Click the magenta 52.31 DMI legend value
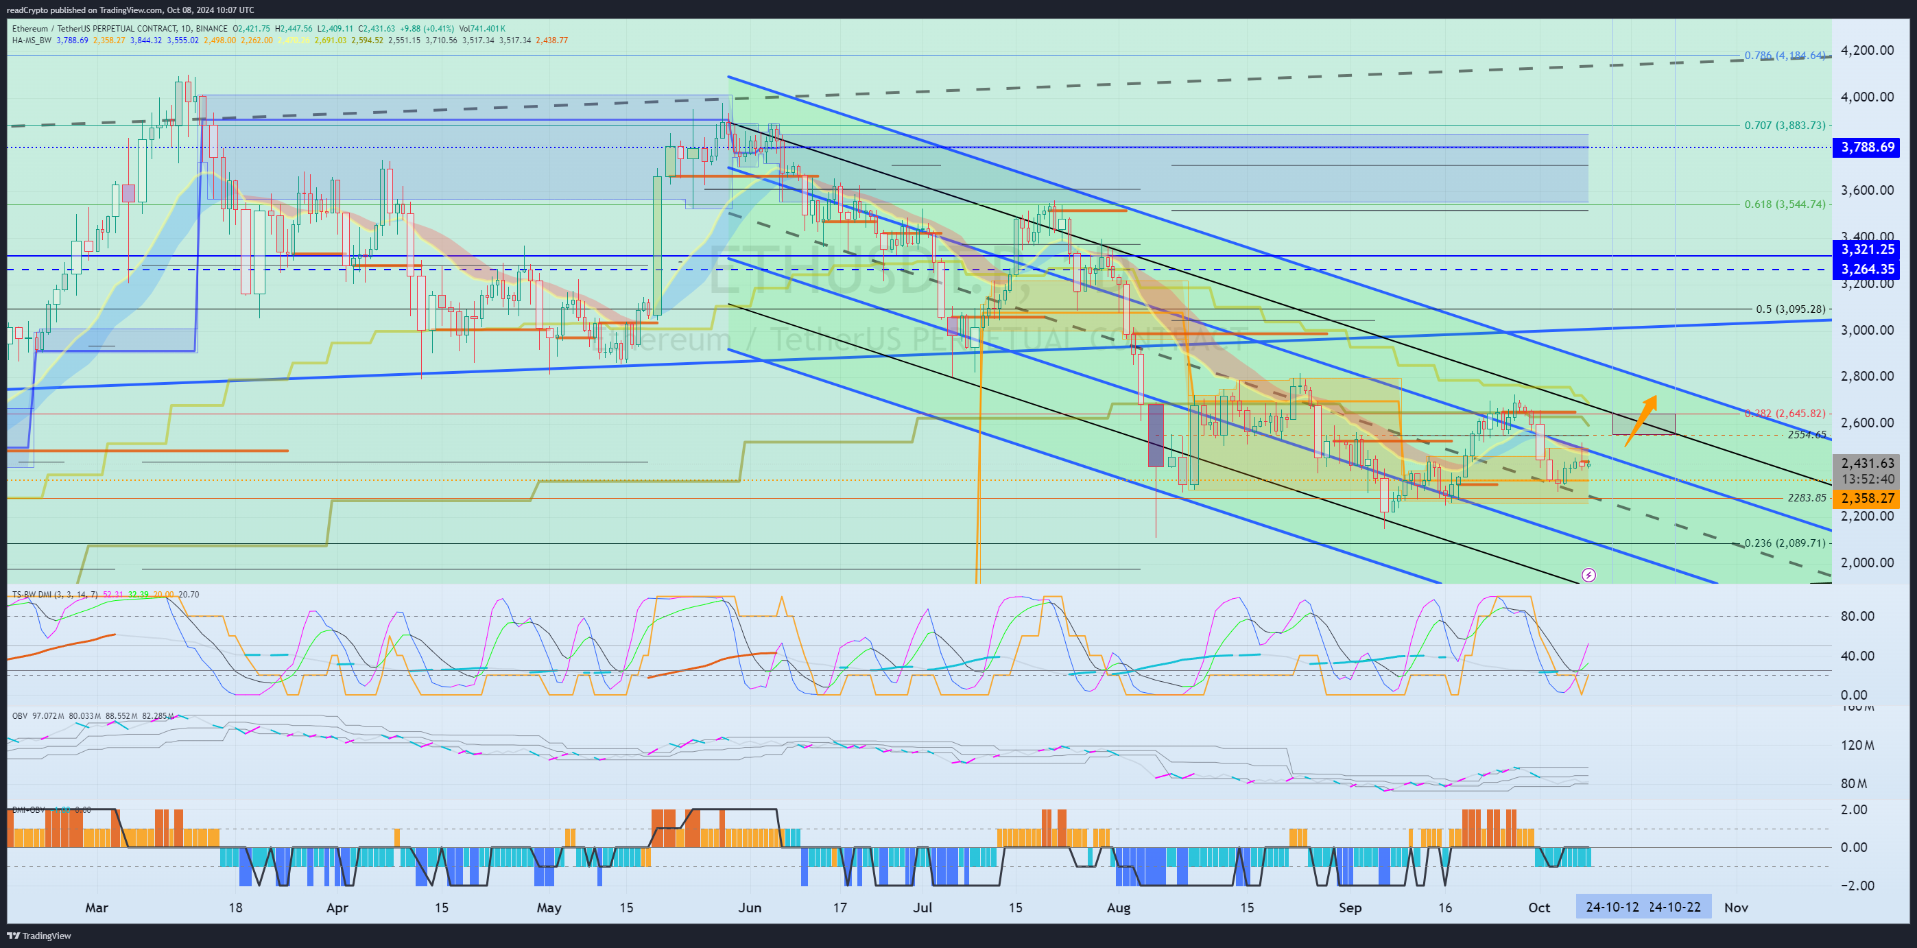1917x948 pixels. [x=113, y=594]
